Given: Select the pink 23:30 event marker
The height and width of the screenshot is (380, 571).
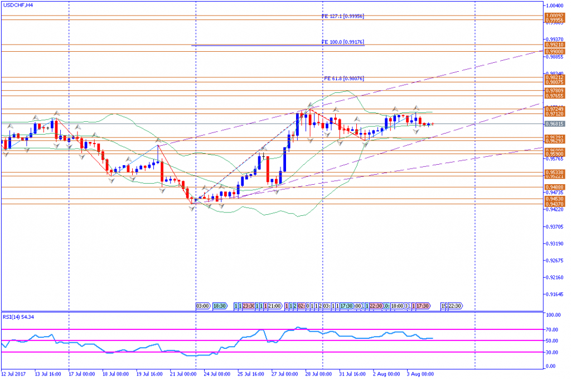Looking at the screenshot, I should tap(249, 306).
